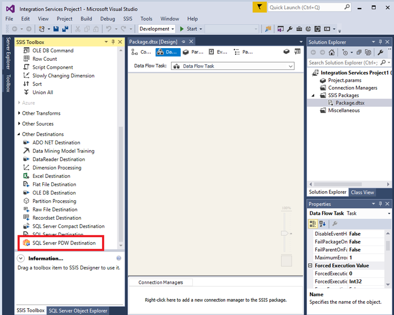Click the Properties wrench icon in main toolbar
394x315 pixels.
click(290, 29)
